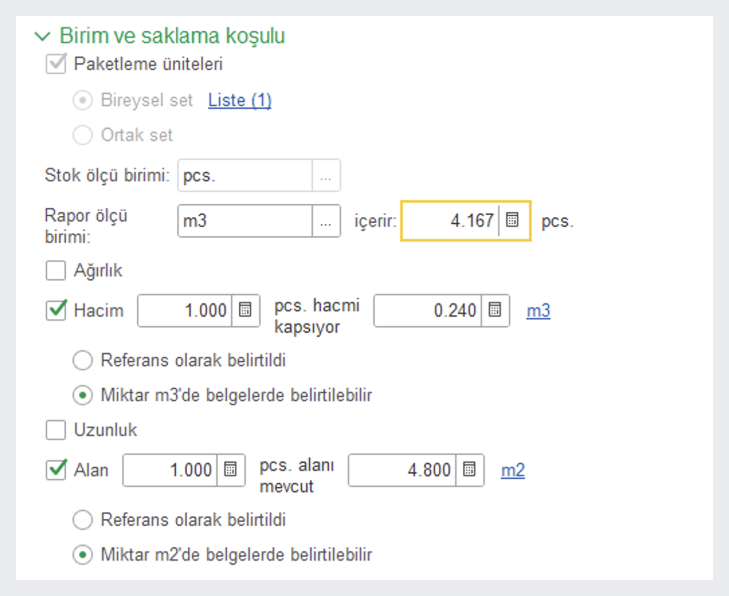The width and height of the screenshot is (729, 596).
Task: Open calculator for Hacim pcs. quantity
Action: (245, 310)
